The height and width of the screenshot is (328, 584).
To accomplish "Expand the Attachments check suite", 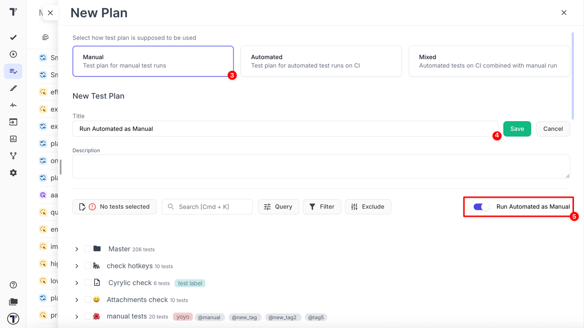I will pyautogui.click(x=76, y=299).
